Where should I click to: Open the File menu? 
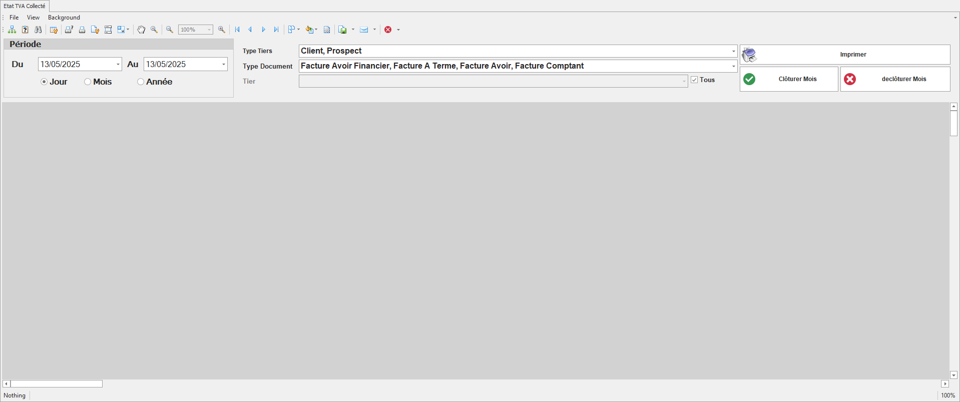(14, 18)
